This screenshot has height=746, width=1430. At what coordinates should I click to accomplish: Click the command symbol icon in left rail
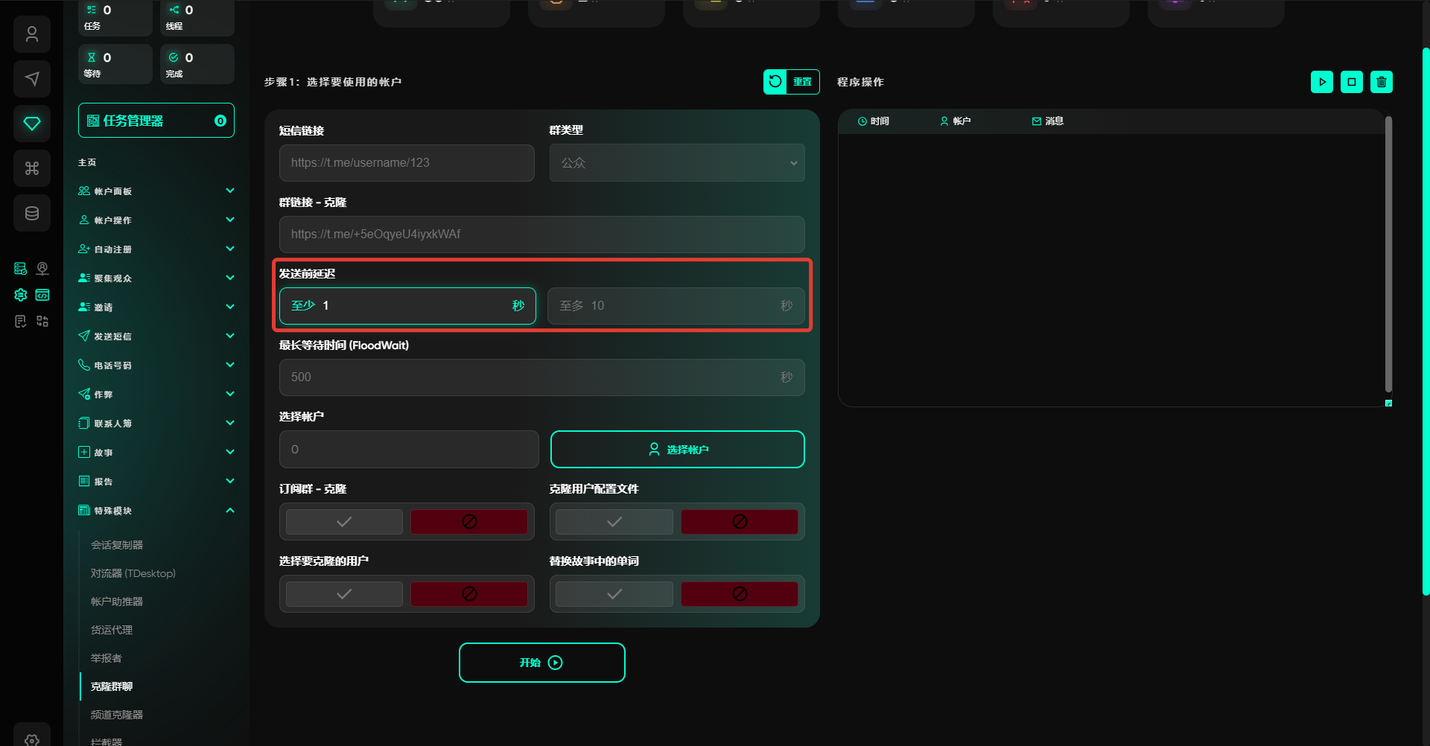click(32, 168)
